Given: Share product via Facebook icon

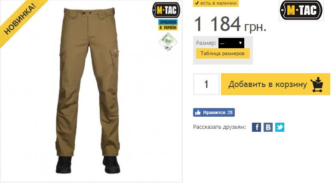Looking at the screenshot, I should coord(256,127).
